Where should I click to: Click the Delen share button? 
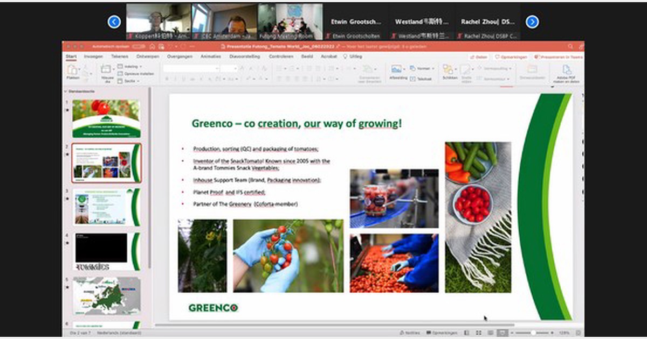click(x=478, y=57)
